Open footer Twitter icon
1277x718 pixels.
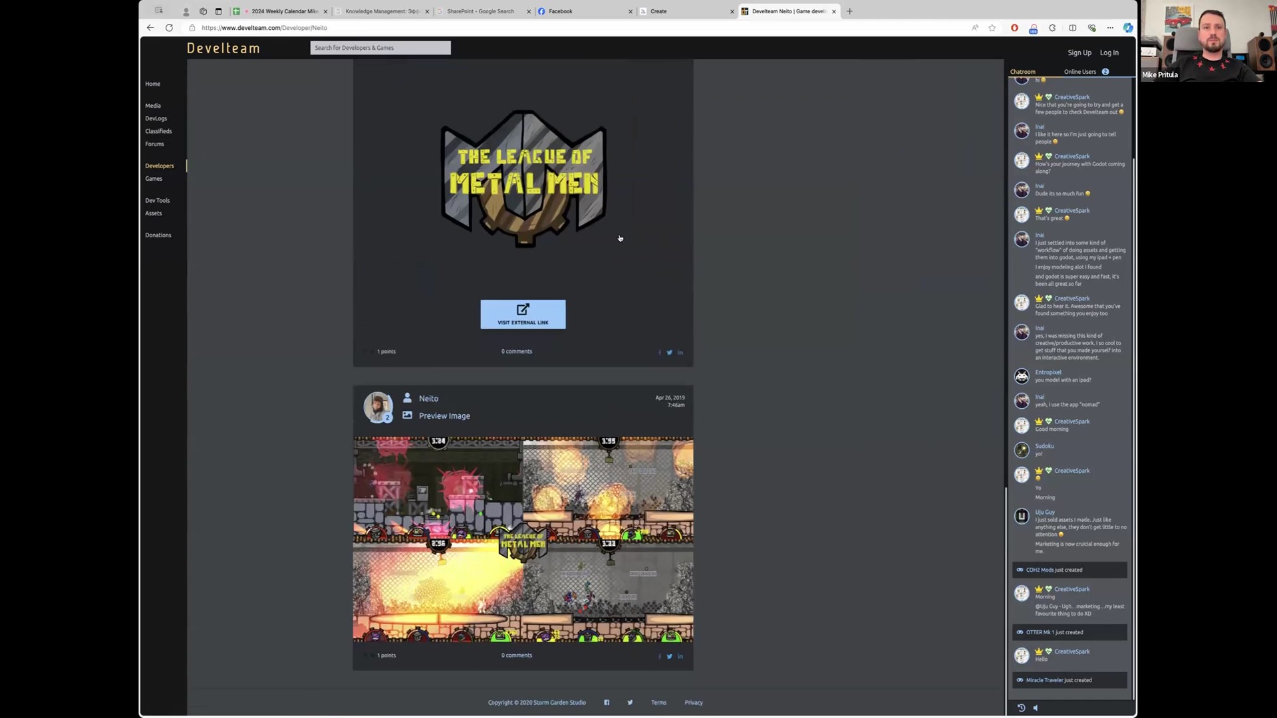coord(630,702)
